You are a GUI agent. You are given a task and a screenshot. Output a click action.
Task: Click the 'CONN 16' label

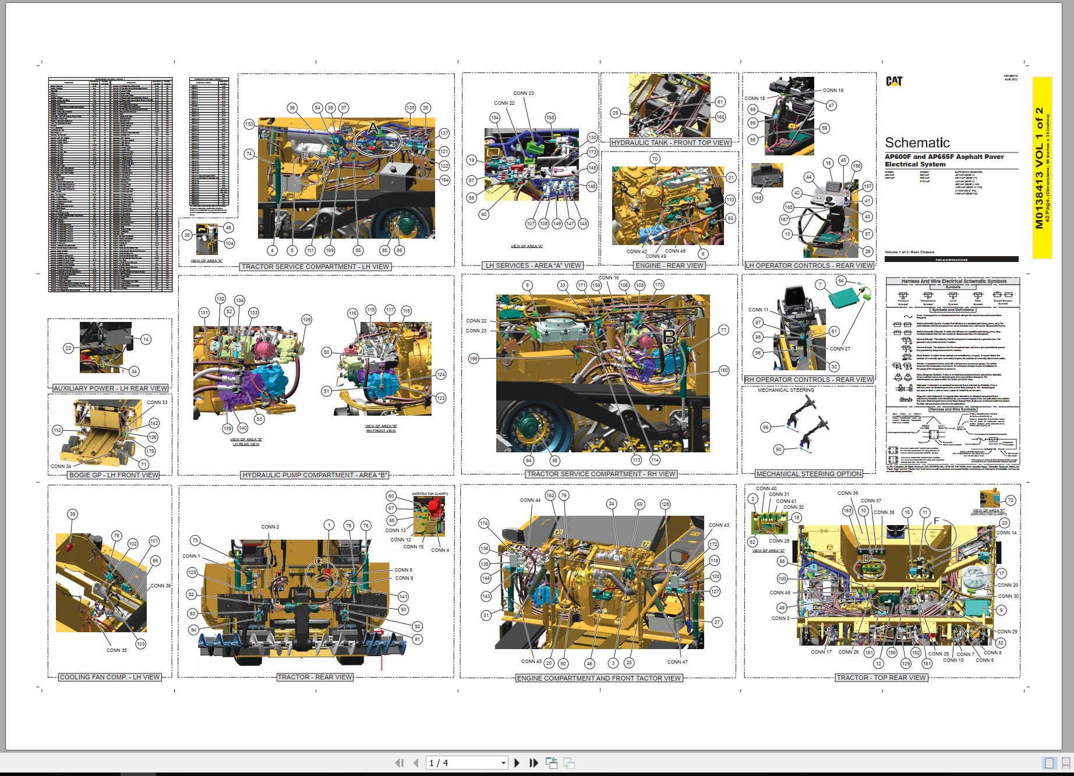click(609, 278)
